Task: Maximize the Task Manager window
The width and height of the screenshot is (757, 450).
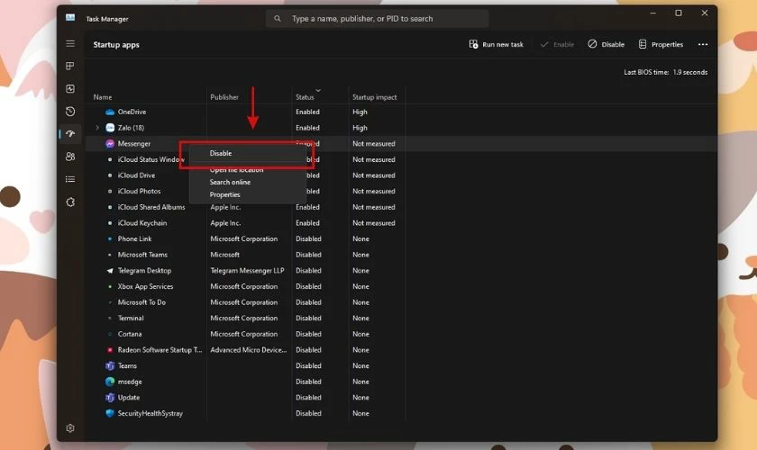Action: pos(679,13)
